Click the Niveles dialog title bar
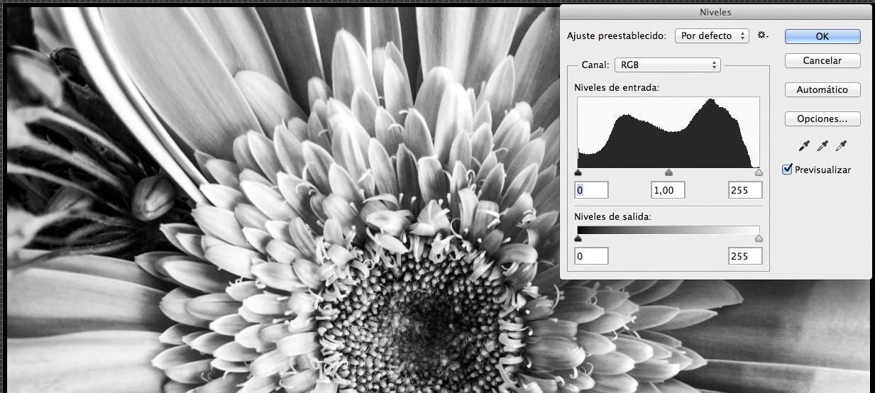The width and height of the screenshot is (875, 393). (x=715, y=12)
